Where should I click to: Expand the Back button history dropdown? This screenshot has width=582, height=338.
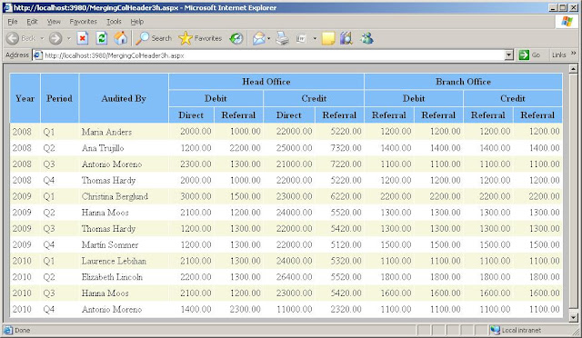tap(42, 38)
